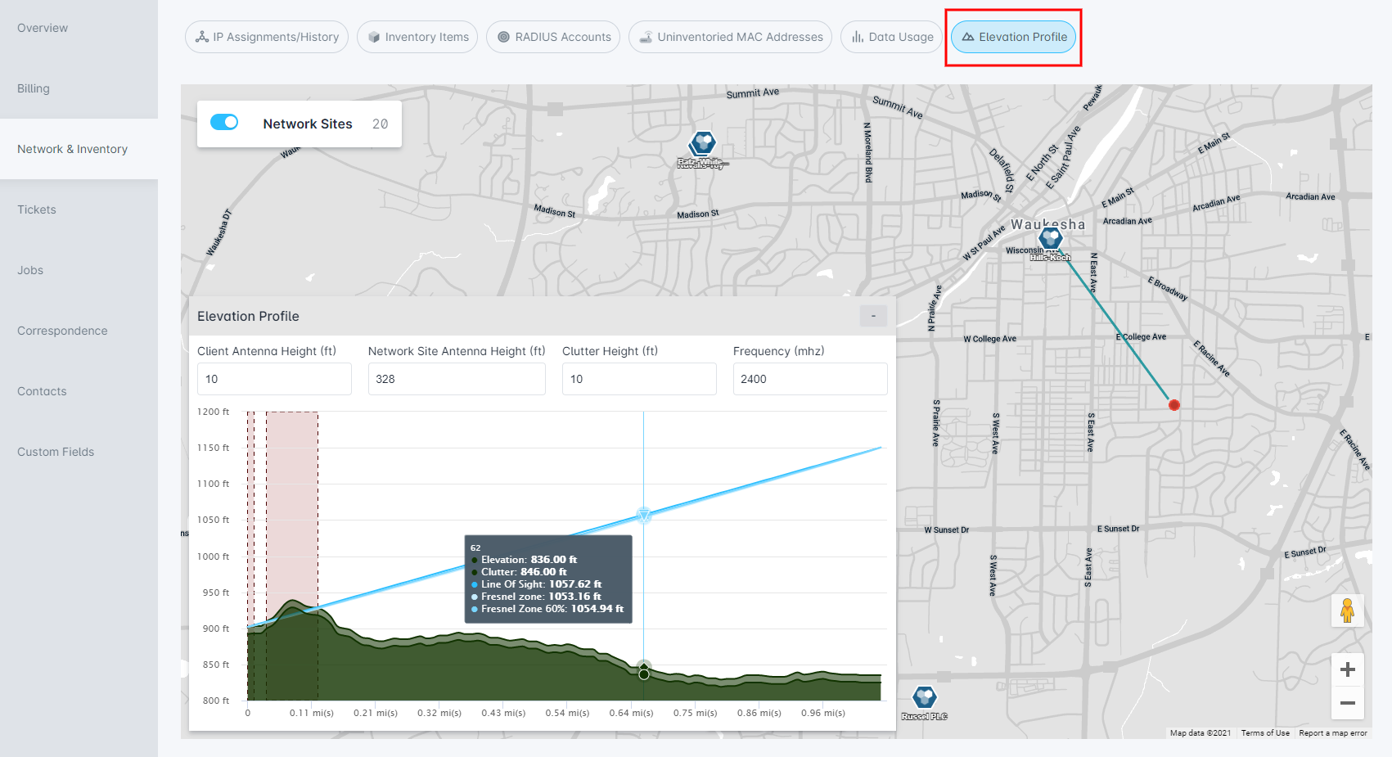Click the 0.64 mi(s) axis label
The width and height of the screenshot is (1392, 757).
[x=631, y=713]
